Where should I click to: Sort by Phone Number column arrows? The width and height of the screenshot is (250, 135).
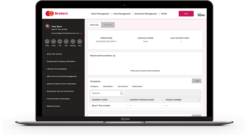coord(199,100)
